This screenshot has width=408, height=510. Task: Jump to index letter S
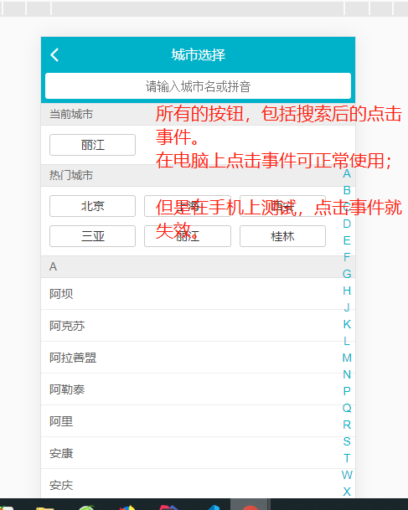[x=347, y=441]
